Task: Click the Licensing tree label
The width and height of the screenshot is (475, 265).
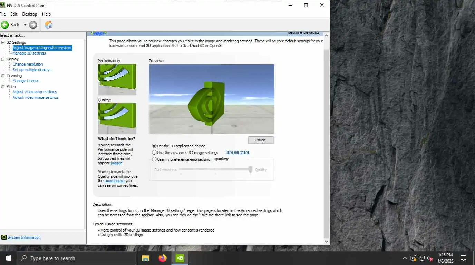Action: point(14,76)
